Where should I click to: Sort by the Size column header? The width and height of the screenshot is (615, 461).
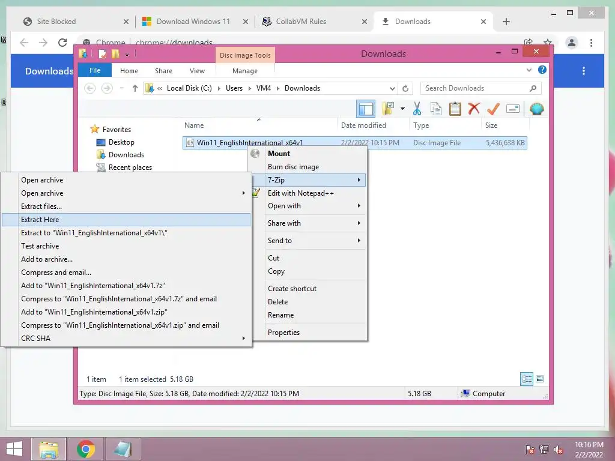(x=504, y=125)
